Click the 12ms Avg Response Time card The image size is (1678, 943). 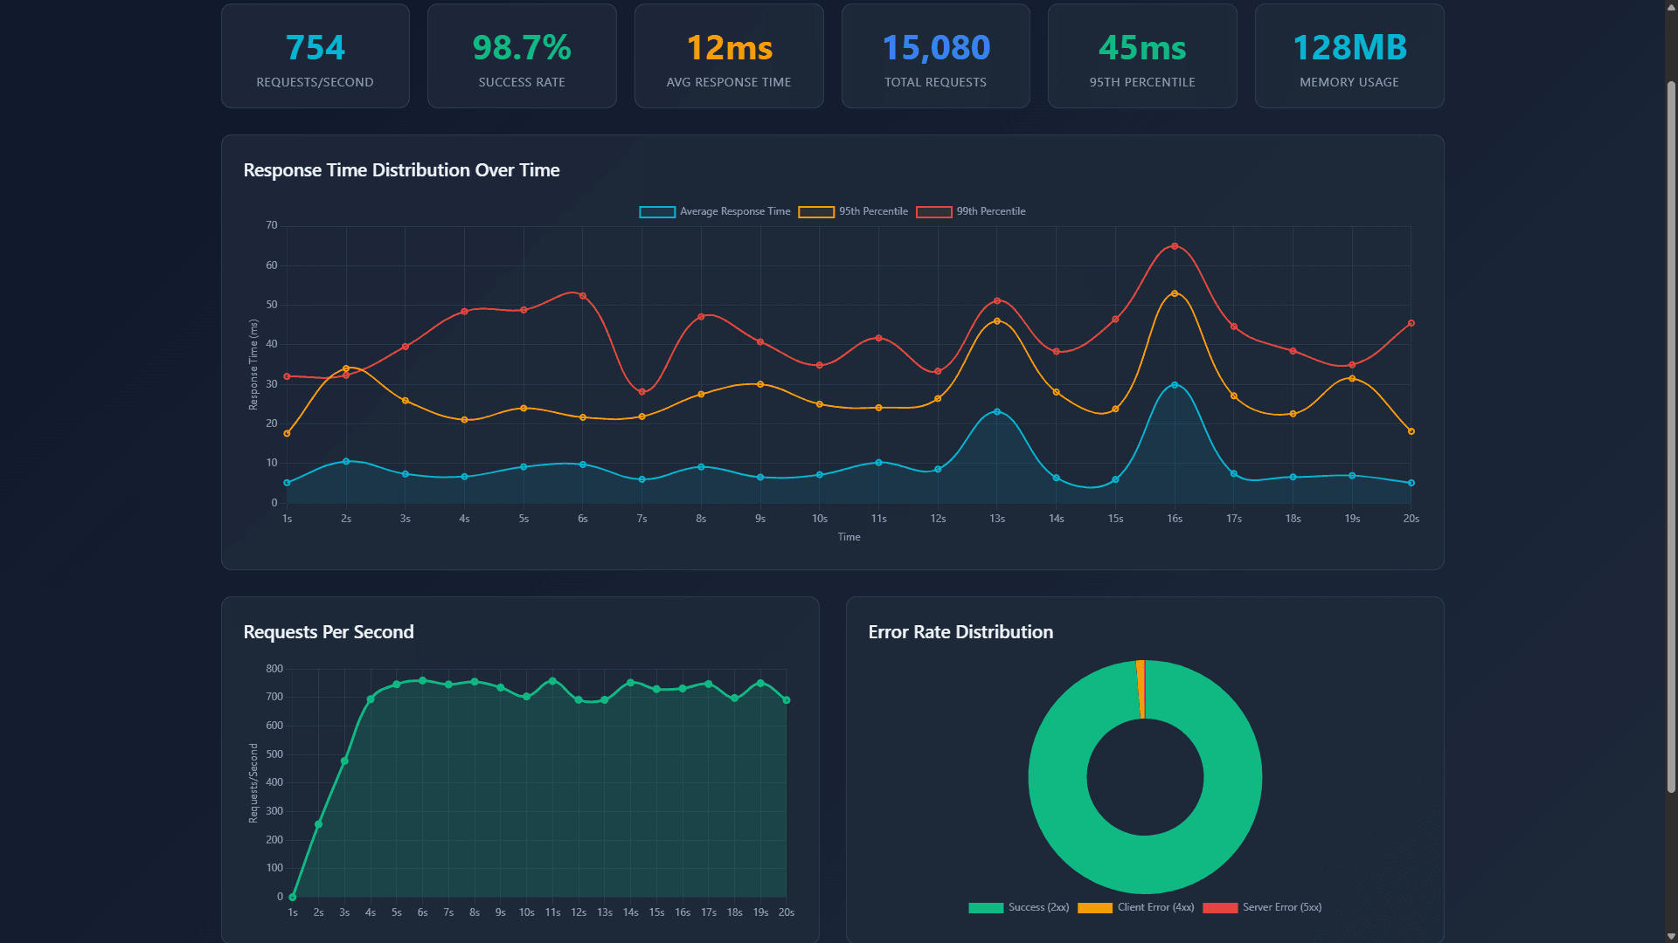tap(729, 55)
